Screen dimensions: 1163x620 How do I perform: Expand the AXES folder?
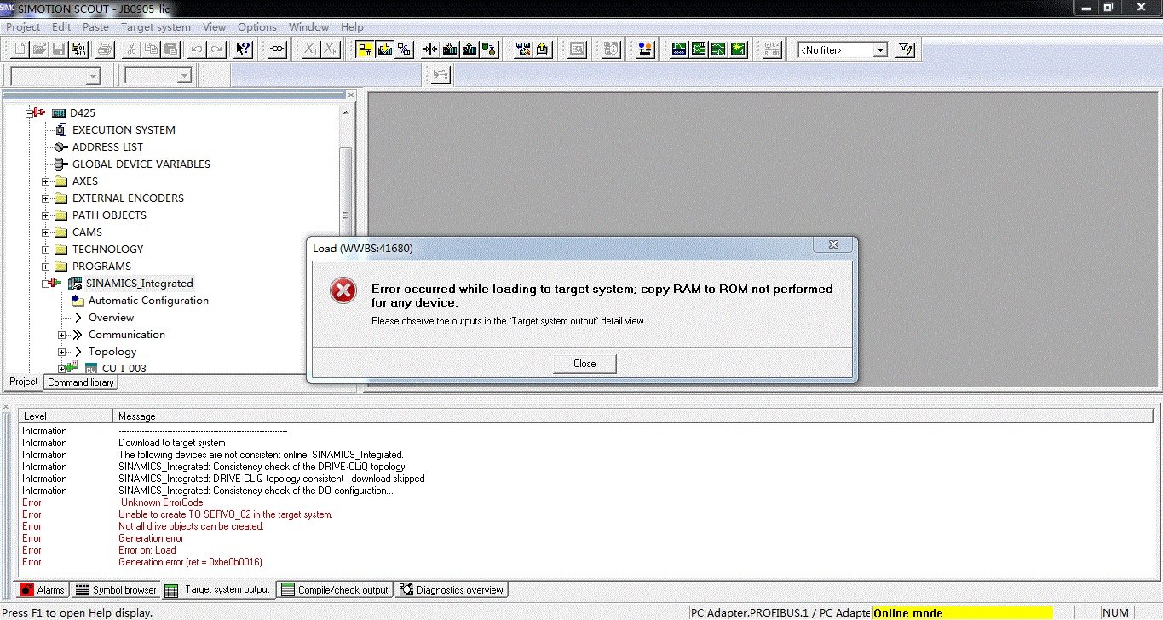[x=46, y=181]
